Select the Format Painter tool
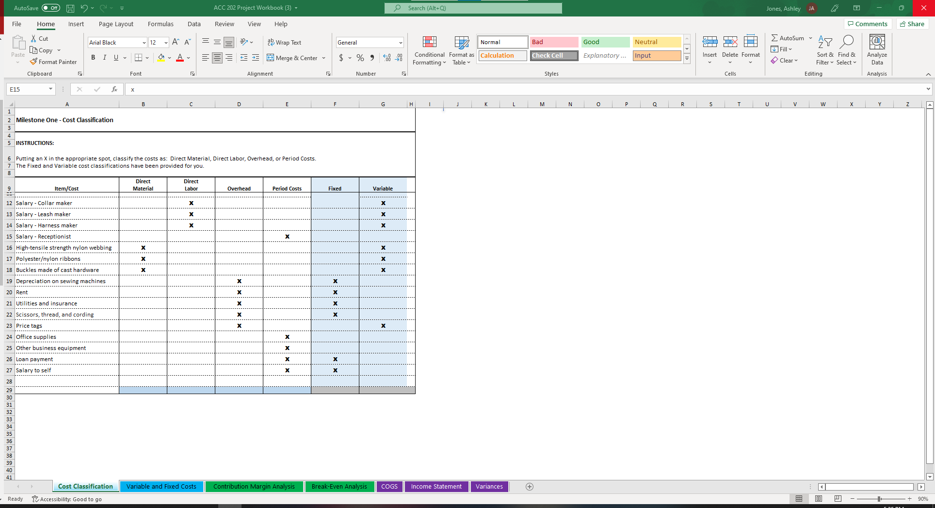The image size is (935, 508). click(x=53, y=62)
